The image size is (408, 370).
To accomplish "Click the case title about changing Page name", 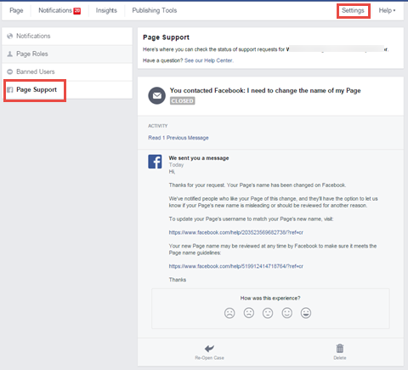I will click(265, 91).
